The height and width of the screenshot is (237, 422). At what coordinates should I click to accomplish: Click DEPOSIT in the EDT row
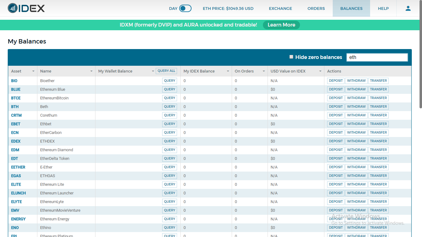coord(336,159)
